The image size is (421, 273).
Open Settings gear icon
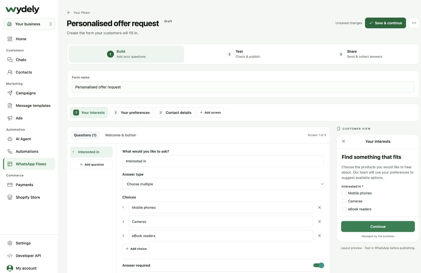(x=10, y=243)
